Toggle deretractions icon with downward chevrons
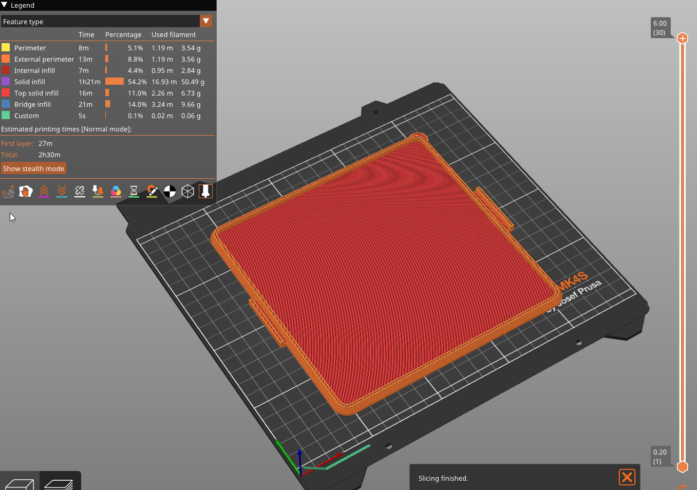This screenshot has height=490, width=697. pos(62,192)
